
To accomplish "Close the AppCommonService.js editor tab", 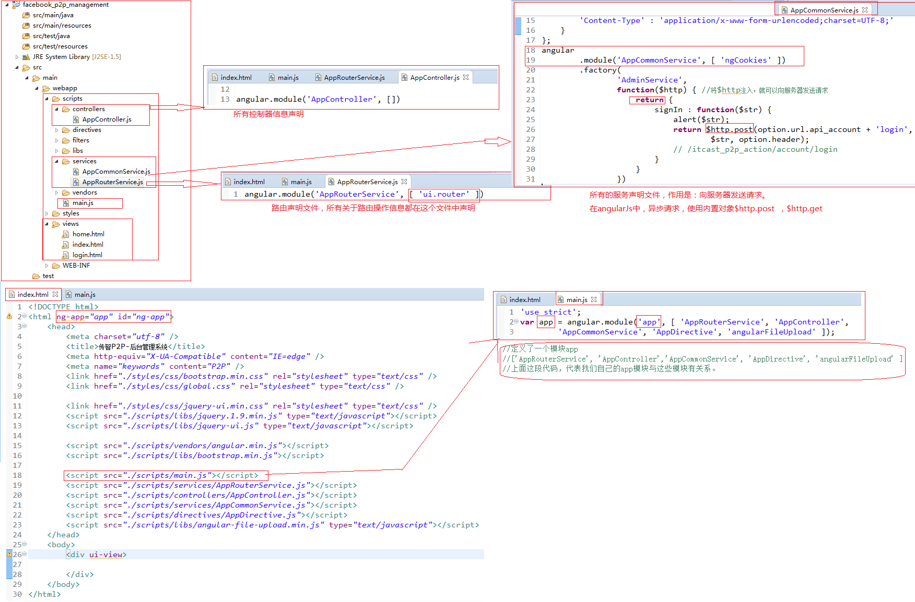I will click(x=865, y=10).
